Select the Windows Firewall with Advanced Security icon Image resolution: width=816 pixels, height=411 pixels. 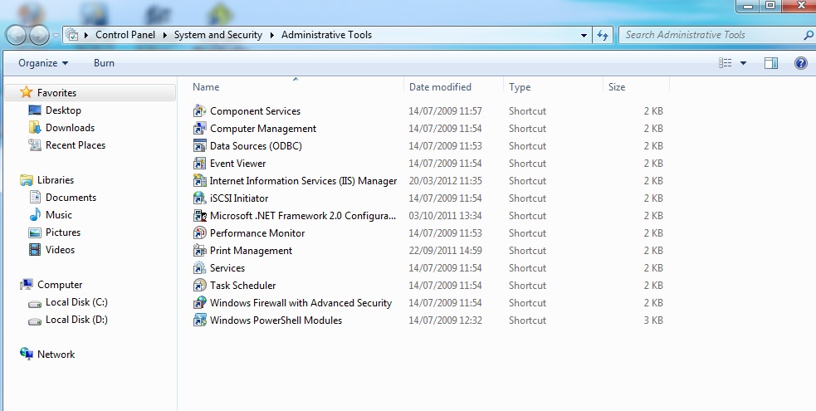(200, 303)
